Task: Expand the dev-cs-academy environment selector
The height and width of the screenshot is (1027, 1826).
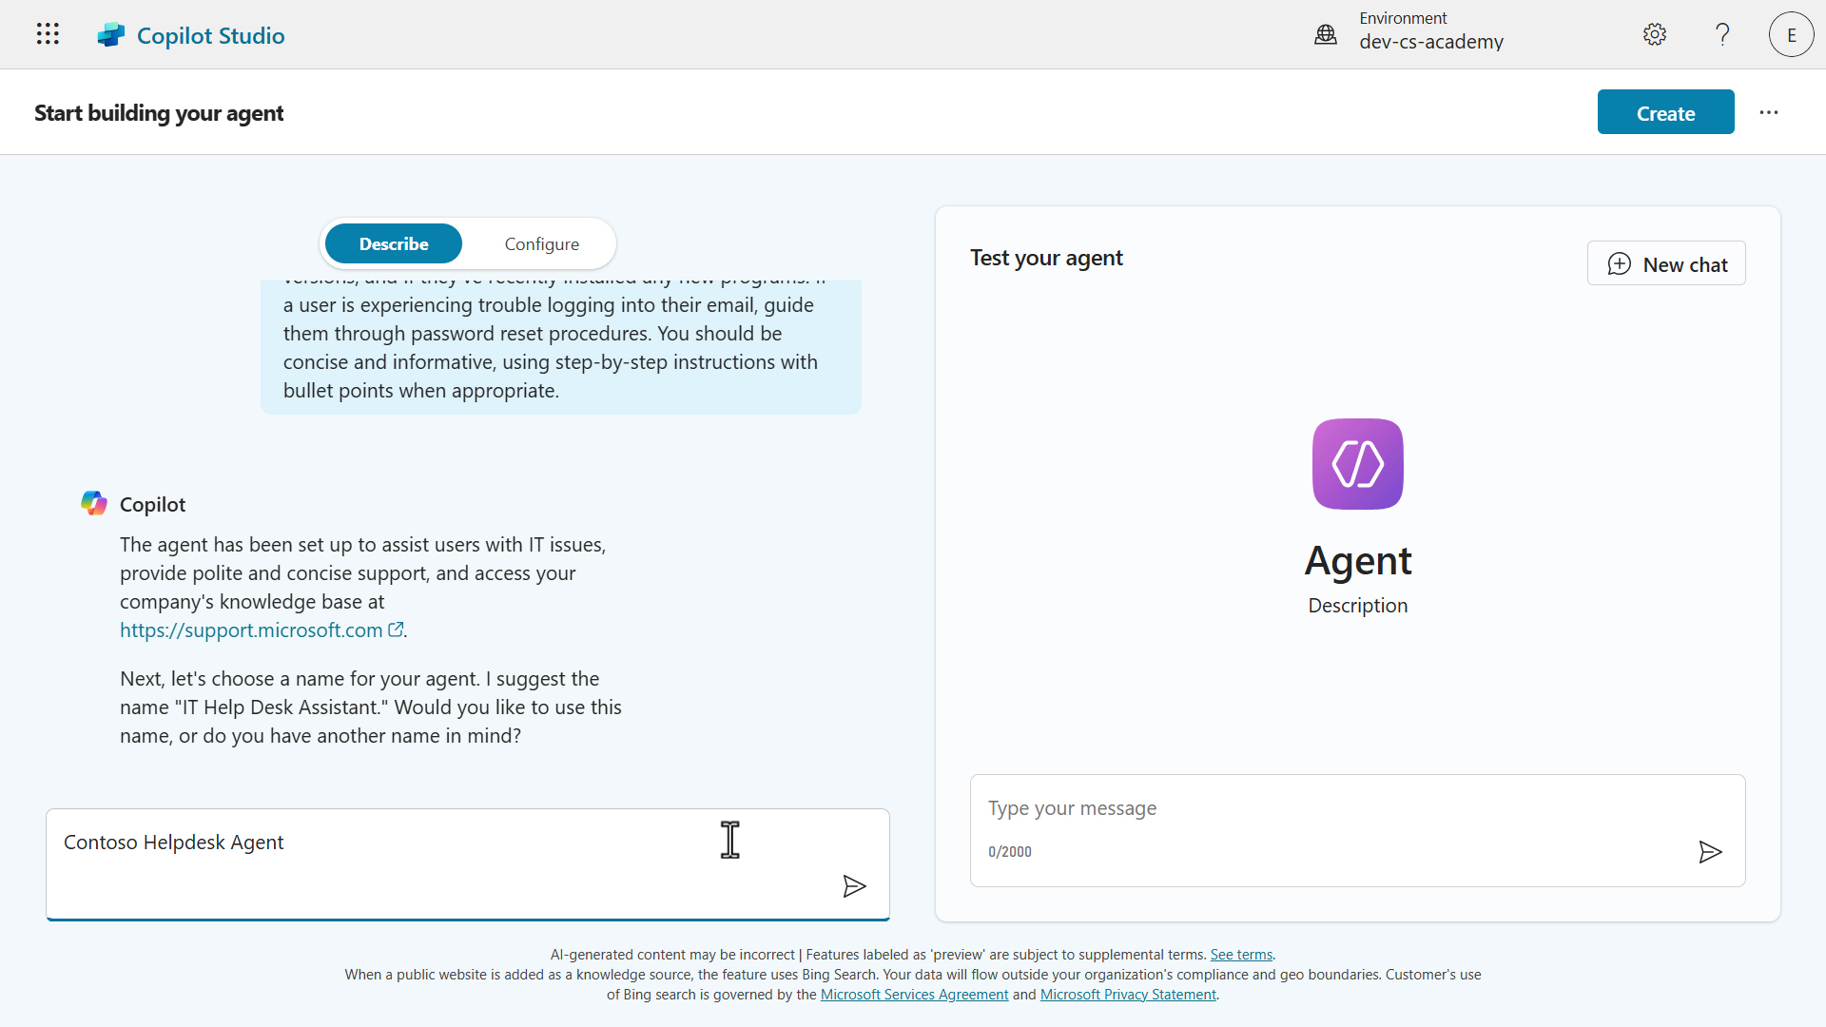Action: [1430, 42]
